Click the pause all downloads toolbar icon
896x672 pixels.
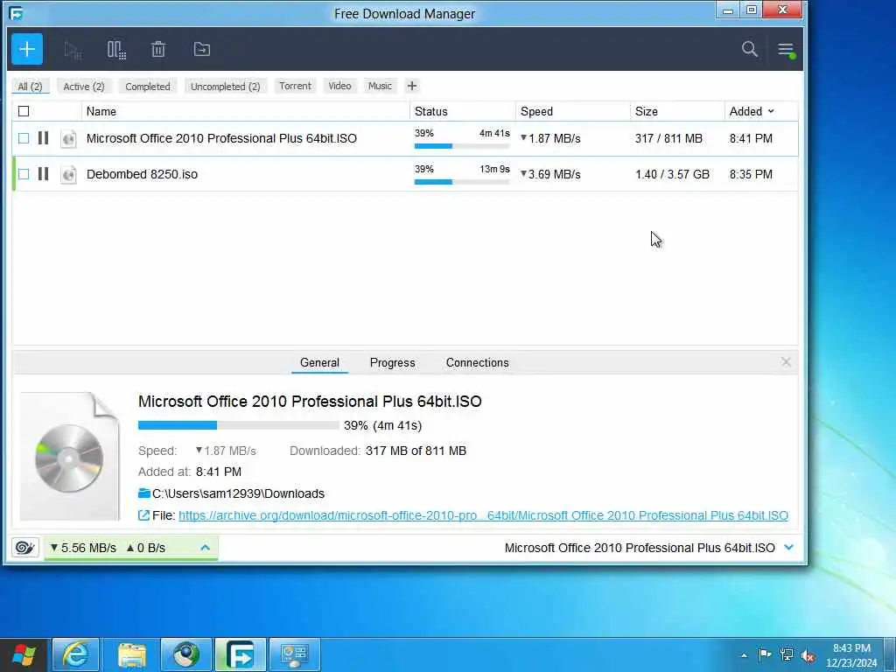click(x=116, y=50)
